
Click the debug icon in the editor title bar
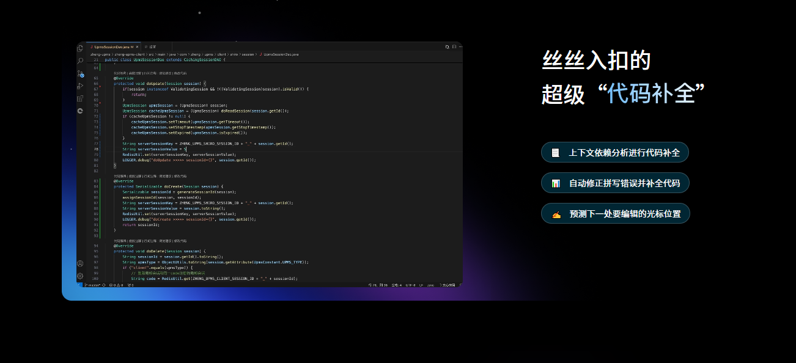tap(447, 46)
